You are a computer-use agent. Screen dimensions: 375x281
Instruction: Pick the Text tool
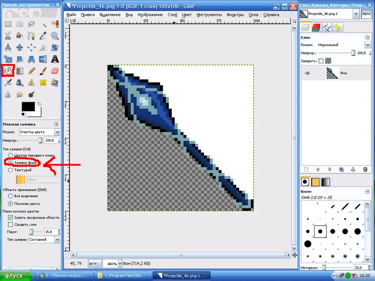tap(55, 59)
